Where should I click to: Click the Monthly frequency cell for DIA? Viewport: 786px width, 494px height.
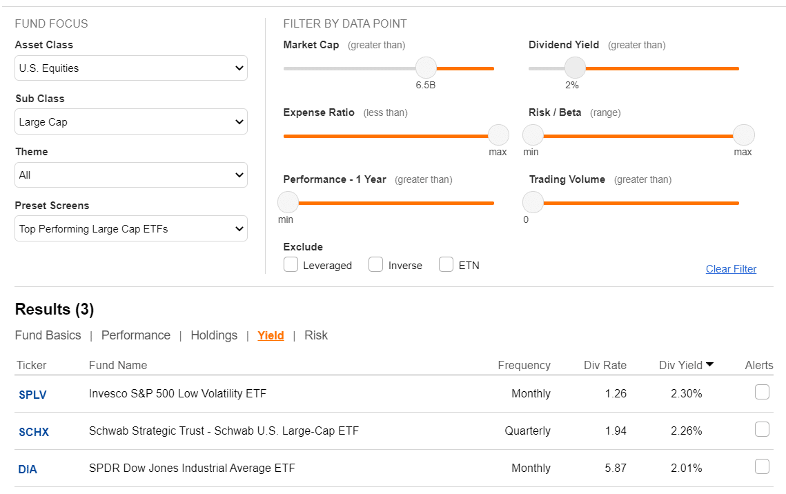click(x=531, y=468)
